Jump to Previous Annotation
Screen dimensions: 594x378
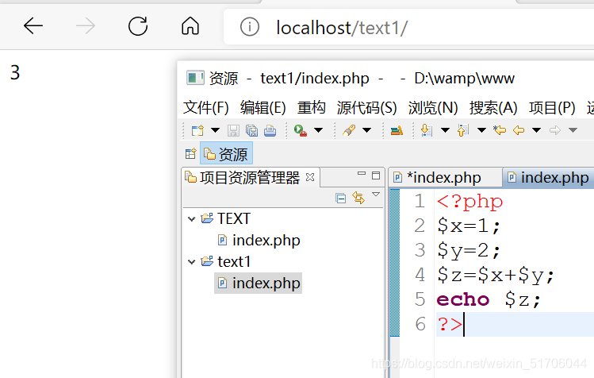click(463, 130)
